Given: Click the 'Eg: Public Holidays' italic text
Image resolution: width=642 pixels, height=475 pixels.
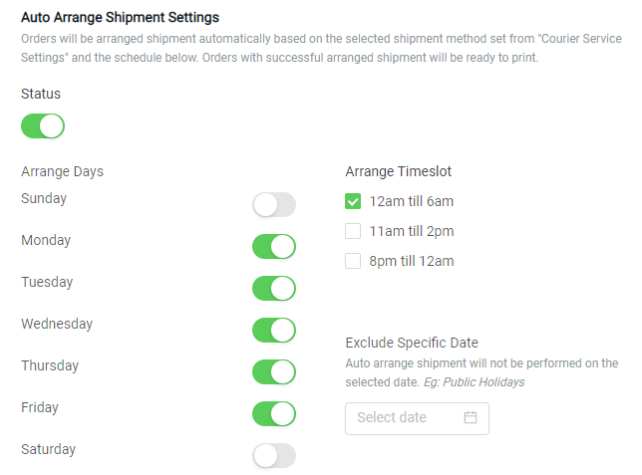Looking at the screenshot, I should (474, 382).
